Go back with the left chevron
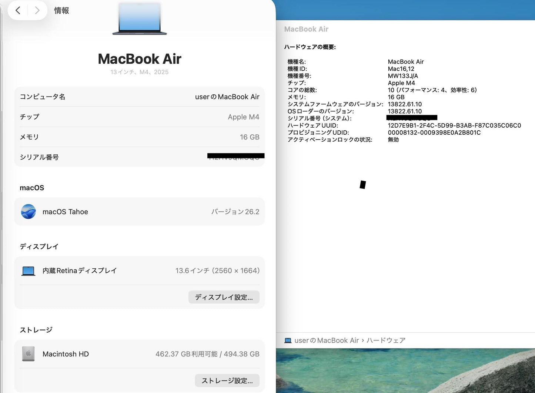This screenshot has height=393, width=535. point(17,10)
